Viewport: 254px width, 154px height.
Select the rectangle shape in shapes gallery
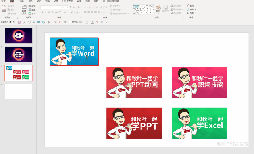click(147, 6)
